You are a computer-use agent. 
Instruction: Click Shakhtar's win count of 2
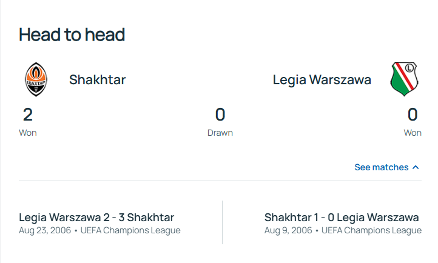coord(28,115)
